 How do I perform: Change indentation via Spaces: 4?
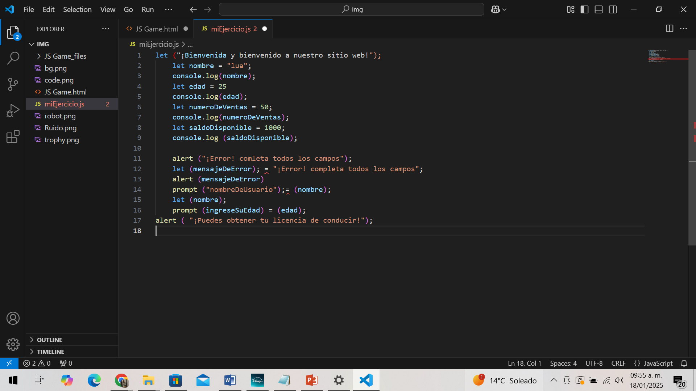tap(563, 363)
